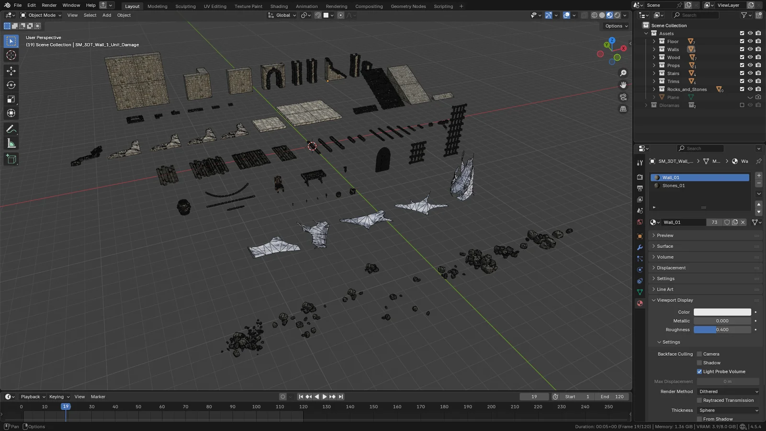The width and height of the screenshot is (766, 431).
Task: Open World properties in the properties panel
Action: [640, 222]
